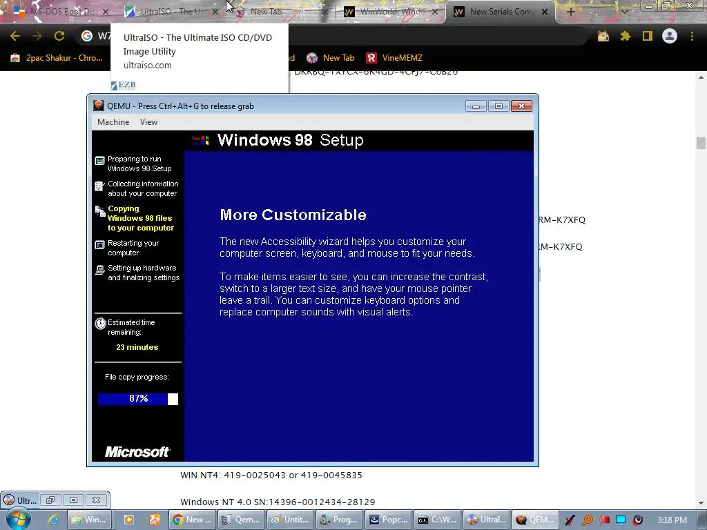This screenshot has height=530, width=707.
Task: Click the blue monitor tray icon
Action: (x=621, y=520)
